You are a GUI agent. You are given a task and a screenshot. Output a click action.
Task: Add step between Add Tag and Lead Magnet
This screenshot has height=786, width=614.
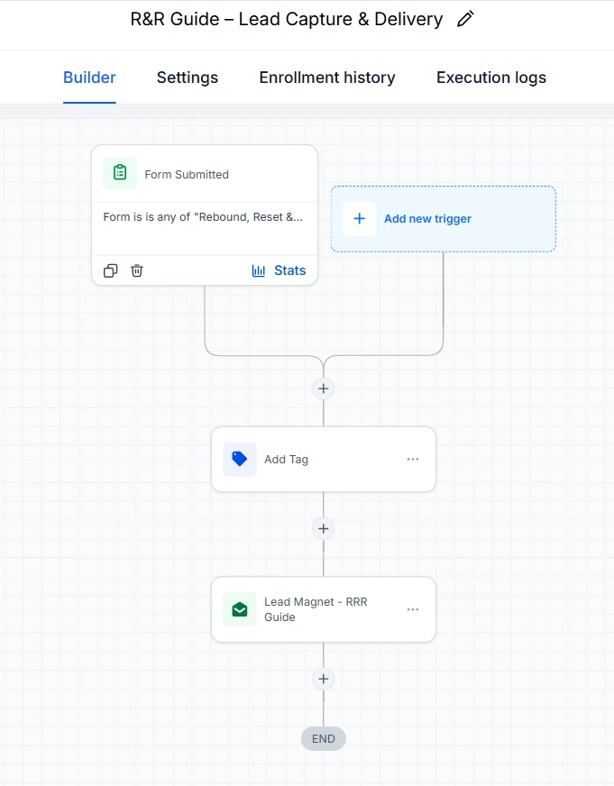(x=324, y=529)
